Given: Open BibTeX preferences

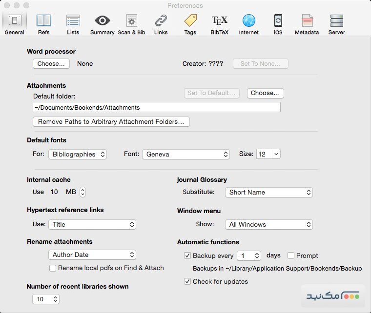Looking at the screenshot, I should click(x=219, y=24).
